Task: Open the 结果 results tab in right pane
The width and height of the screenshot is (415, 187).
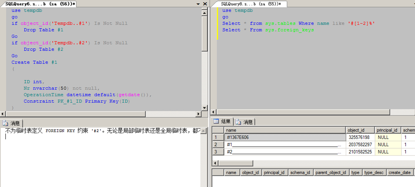Action: (x=222, y=121)
